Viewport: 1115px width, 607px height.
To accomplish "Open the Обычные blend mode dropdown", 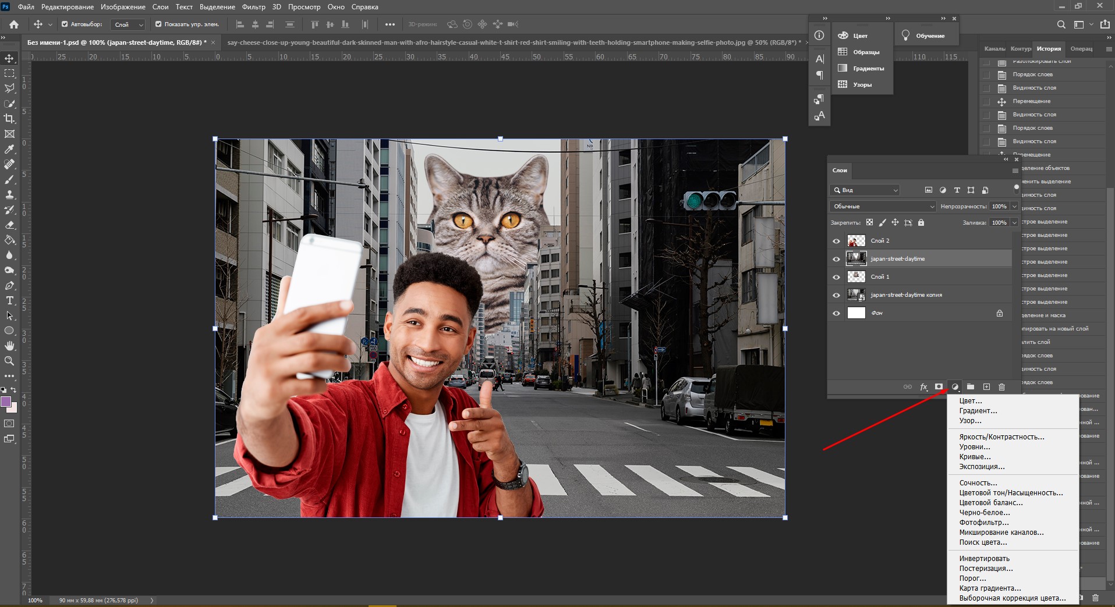I will 882,207.
